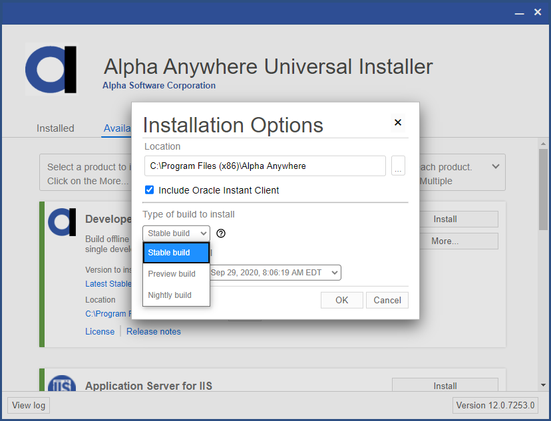Viewport: 551px width, 421px height.
Task: Click OK in Installation Options
Action: click(341, 300)
